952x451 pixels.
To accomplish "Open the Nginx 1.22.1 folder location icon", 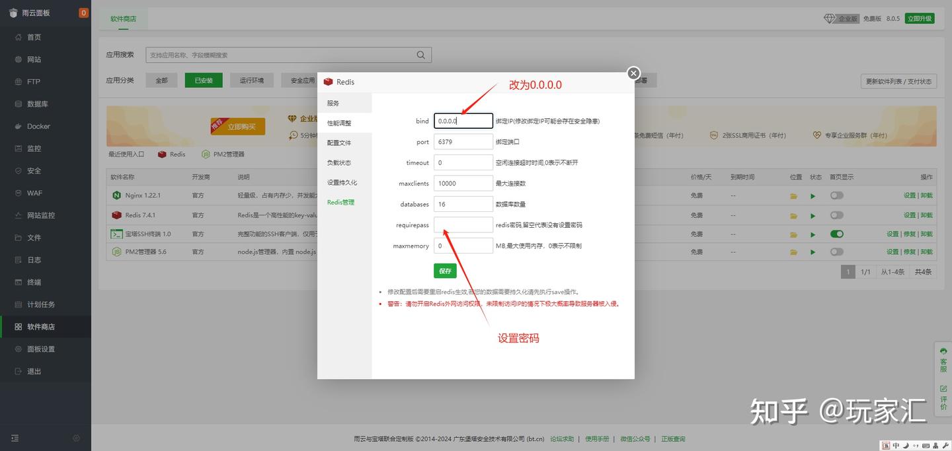I will click(x=793, y=196).
